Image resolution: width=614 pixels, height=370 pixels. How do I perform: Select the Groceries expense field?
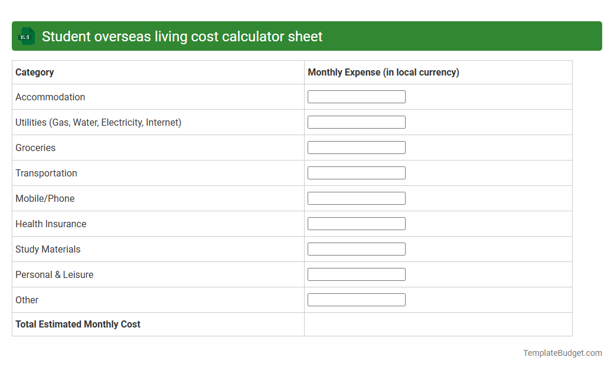coord(356,147)
